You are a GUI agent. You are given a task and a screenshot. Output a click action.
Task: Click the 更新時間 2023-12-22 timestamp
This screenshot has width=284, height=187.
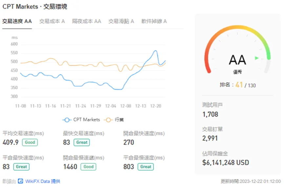click(251, 181)
